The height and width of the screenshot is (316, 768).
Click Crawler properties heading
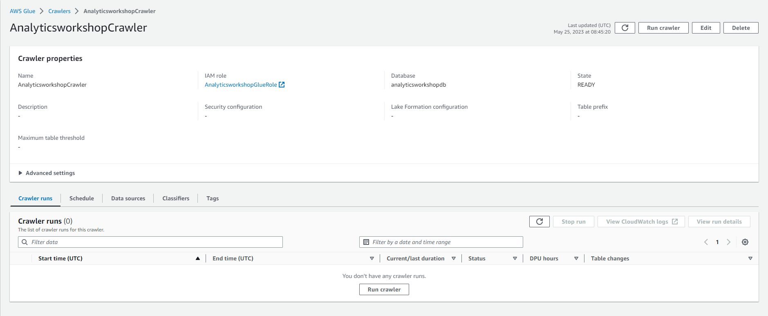click(x=50, y=58)
